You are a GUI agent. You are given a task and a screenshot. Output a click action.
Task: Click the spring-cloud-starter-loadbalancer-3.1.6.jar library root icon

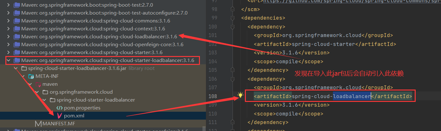[24, 68]
